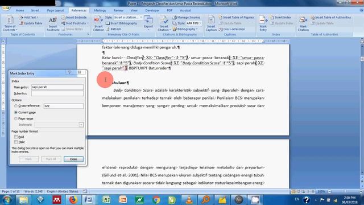This screenshot has width=364, height=205.
Task: Click the zoom slider in the status bar
Action: [x=345, y=191]
